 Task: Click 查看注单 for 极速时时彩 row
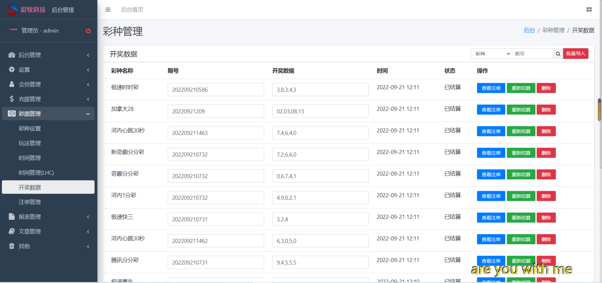pyautogui.click(x=491, y=88)
